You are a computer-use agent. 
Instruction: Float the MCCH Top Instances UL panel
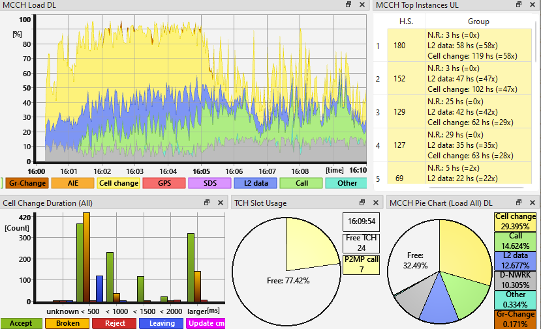(x=519, y=5)
